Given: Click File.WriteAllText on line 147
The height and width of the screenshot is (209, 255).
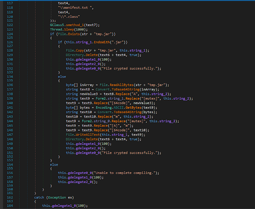Looking at the screenshot, I should point(83,135).
